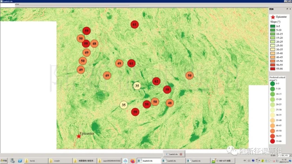
Task: Click the red Epicenter star on the map
Action: point(79,136)
